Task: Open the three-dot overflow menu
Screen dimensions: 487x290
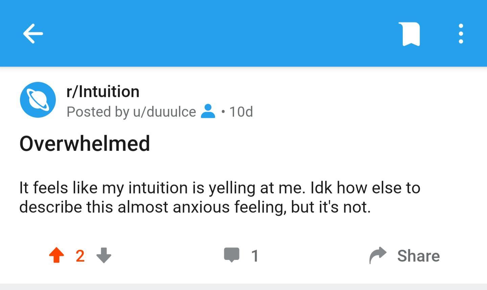Action: click(x=461, y=34)
